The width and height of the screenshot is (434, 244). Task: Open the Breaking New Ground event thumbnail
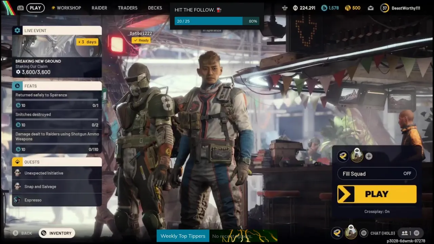[57, 46]
